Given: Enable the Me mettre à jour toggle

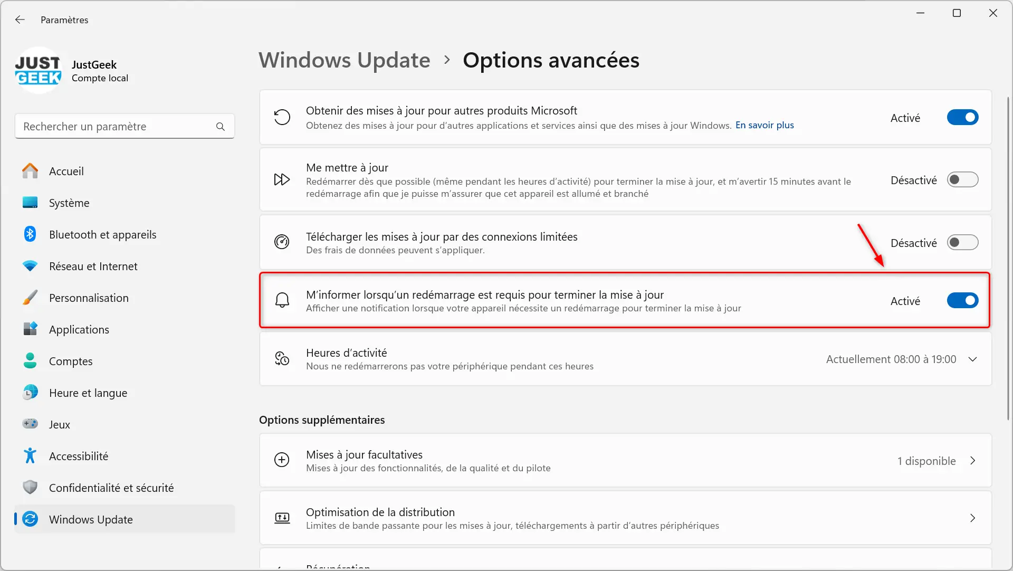Looking at the screenshot, I should pyautogui.click(x=962, y=179).
